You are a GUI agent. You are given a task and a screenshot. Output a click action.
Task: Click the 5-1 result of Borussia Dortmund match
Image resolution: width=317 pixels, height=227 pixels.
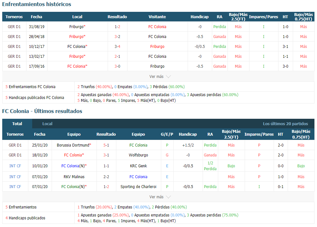pos(106,145)
